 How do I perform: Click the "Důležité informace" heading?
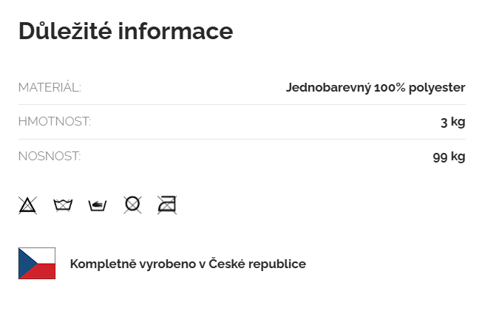click(x=126, y=31)
